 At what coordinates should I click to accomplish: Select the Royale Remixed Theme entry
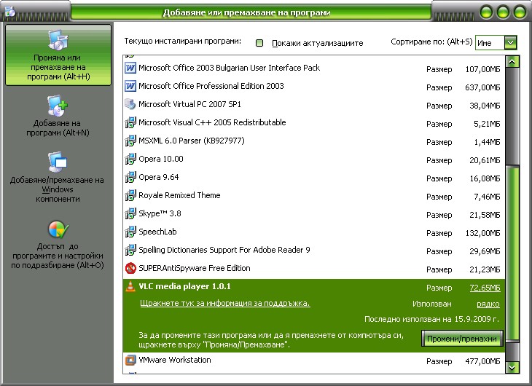pyautogui.click(x=314, y=196)
